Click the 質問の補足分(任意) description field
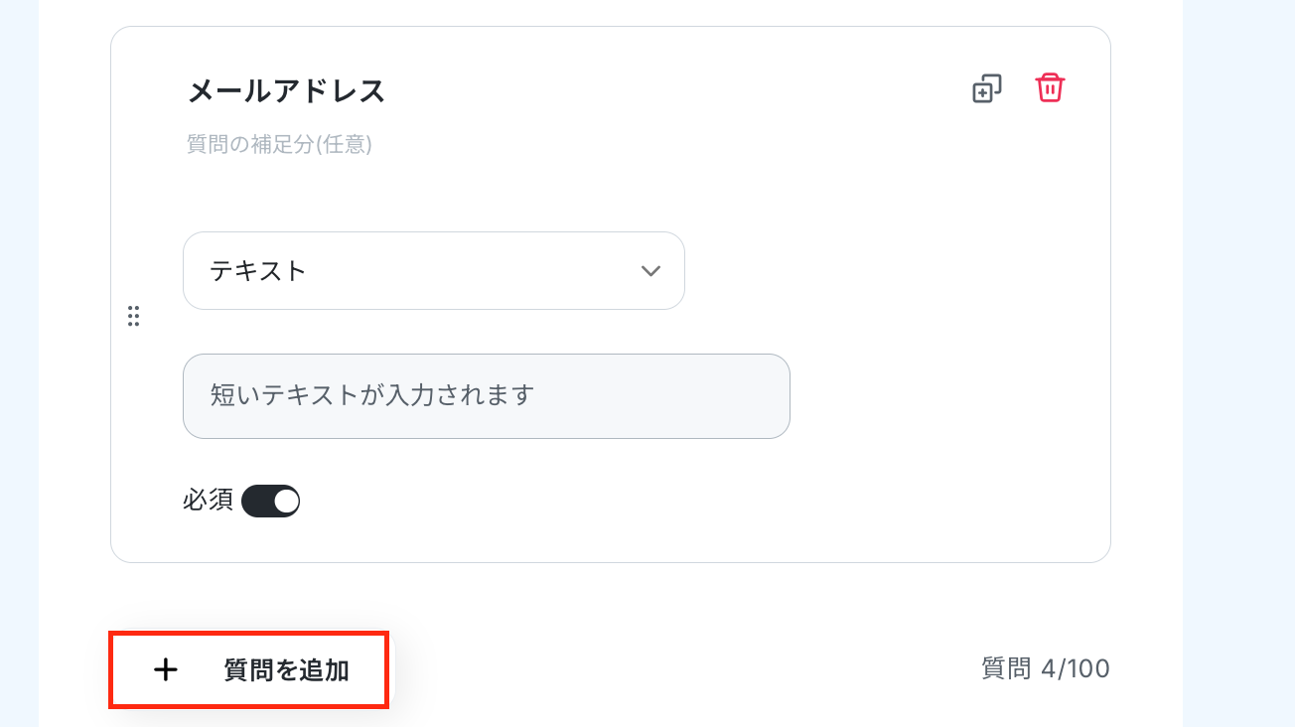This screenshot has height=727, width=1295. [279, 145]
